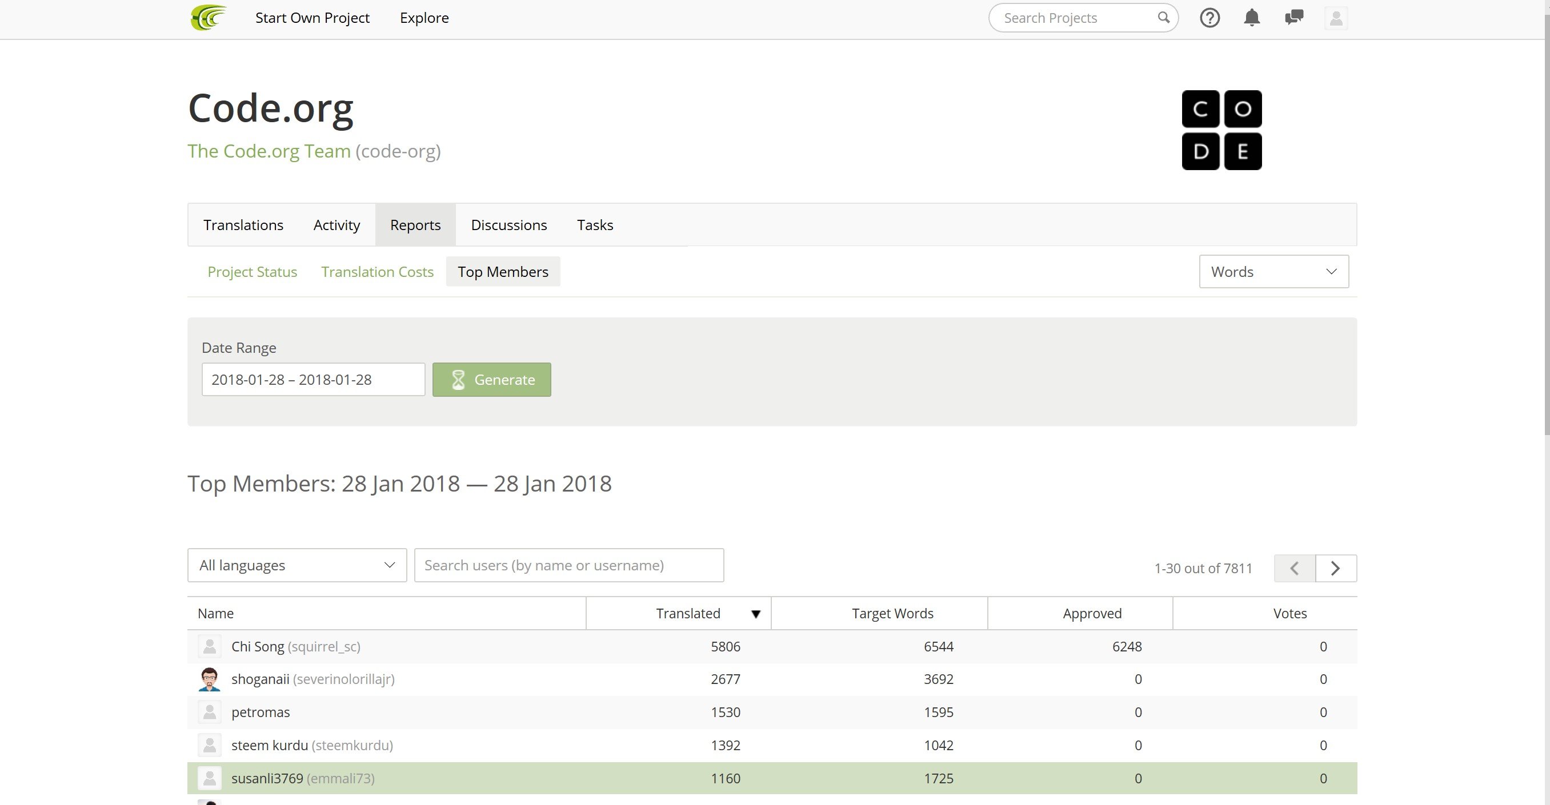
Task: Click the search magnifier icon
Action: (x=1163, y=18)
